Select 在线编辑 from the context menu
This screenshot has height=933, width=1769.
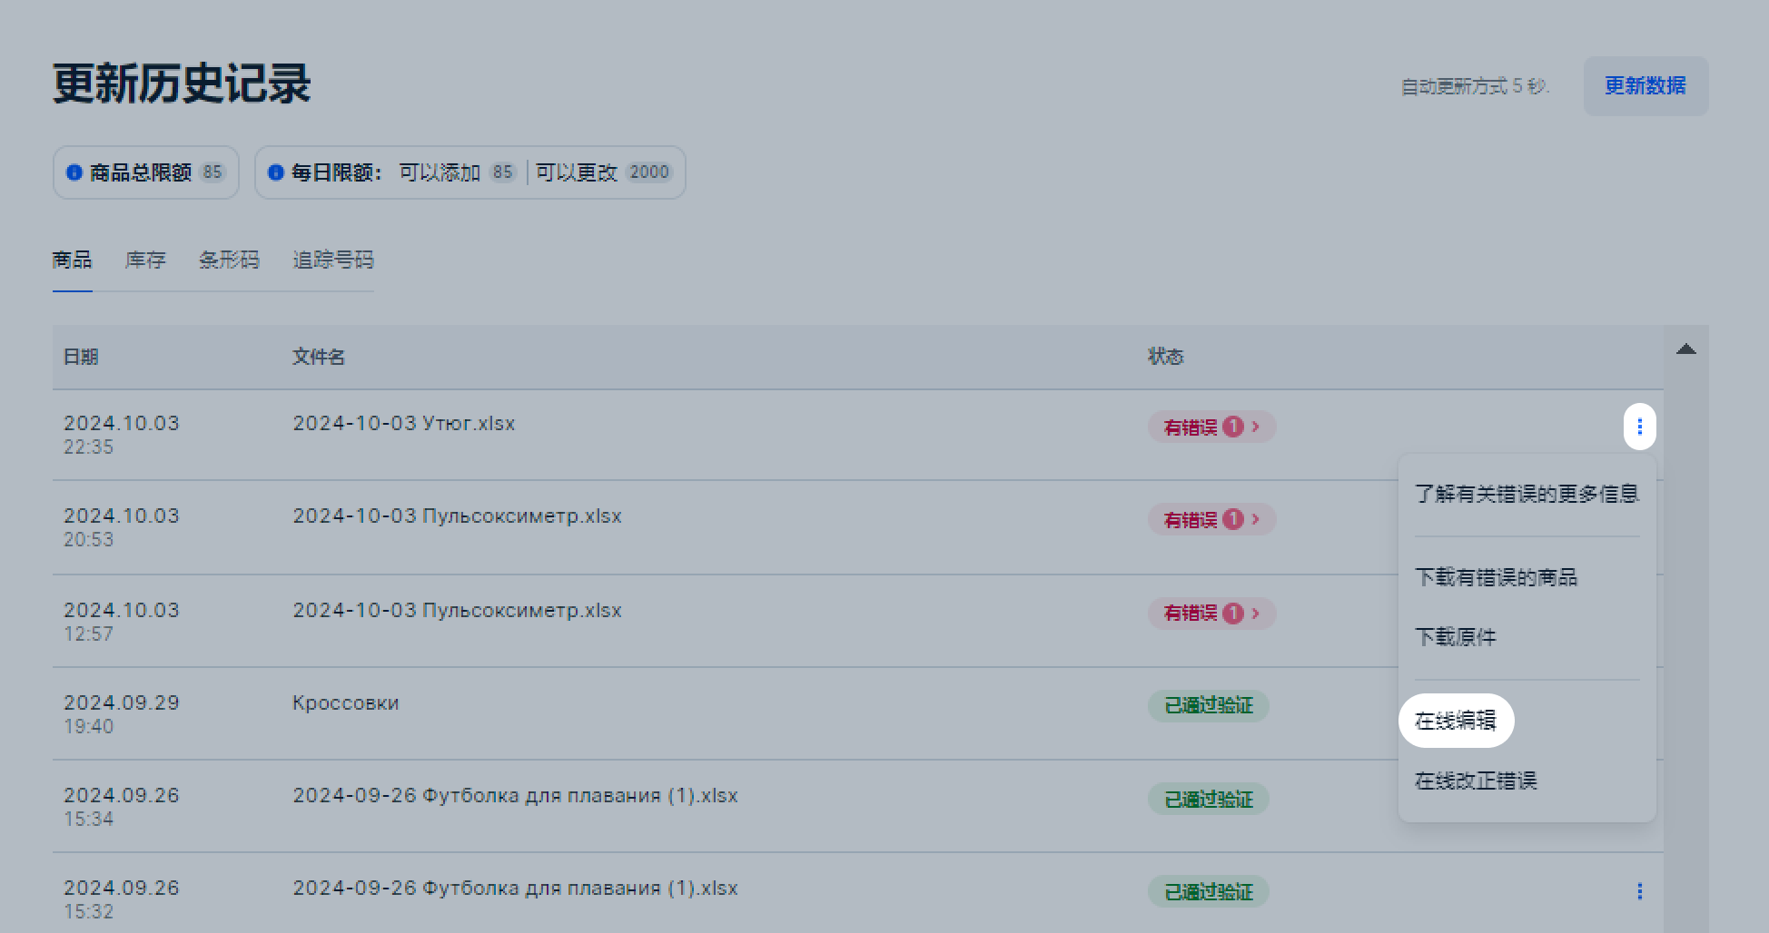pyautogui.click(x=1456, y=720)
